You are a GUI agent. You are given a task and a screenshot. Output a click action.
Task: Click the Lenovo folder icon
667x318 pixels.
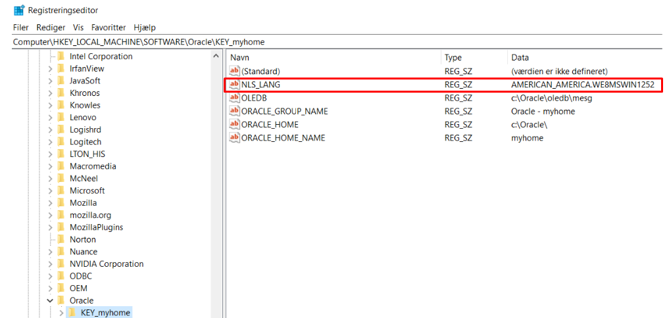[x=61, y=118]
